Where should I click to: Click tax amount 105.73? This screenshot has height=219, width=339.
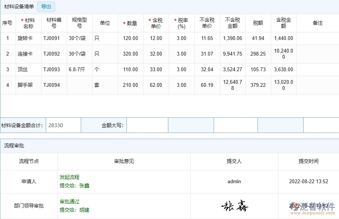[258, 69]
